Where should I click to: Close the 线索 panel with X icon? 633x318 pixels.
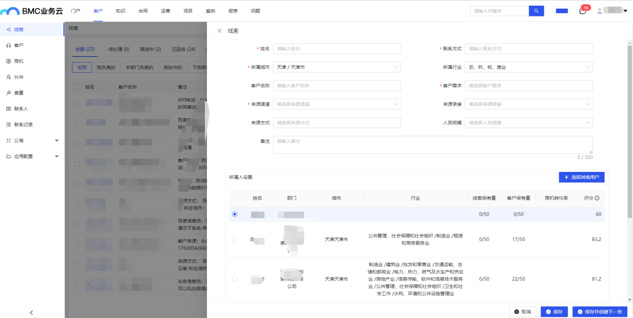click(219, 31)
